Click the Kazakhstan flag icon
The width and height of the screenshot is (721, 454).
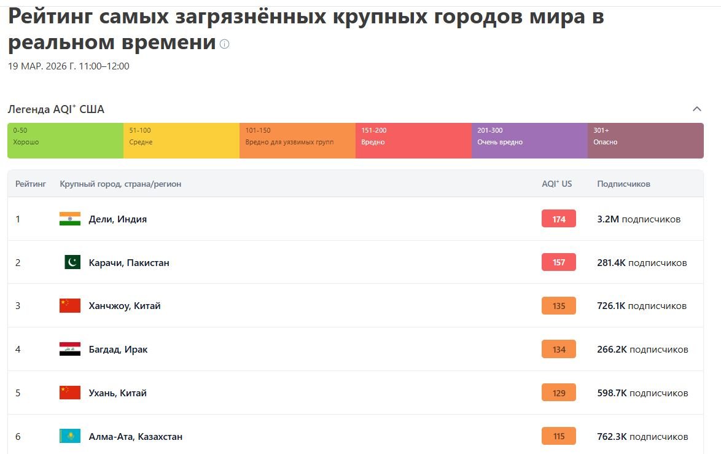pyautogui.click(x=70, y=436)
